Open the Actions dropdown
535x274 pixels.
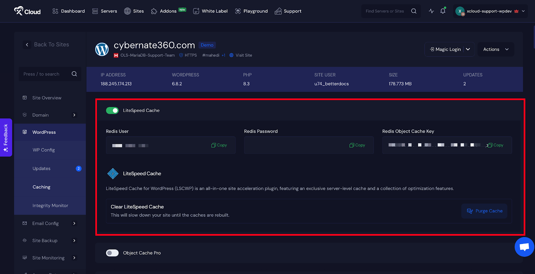coord(496,49)
